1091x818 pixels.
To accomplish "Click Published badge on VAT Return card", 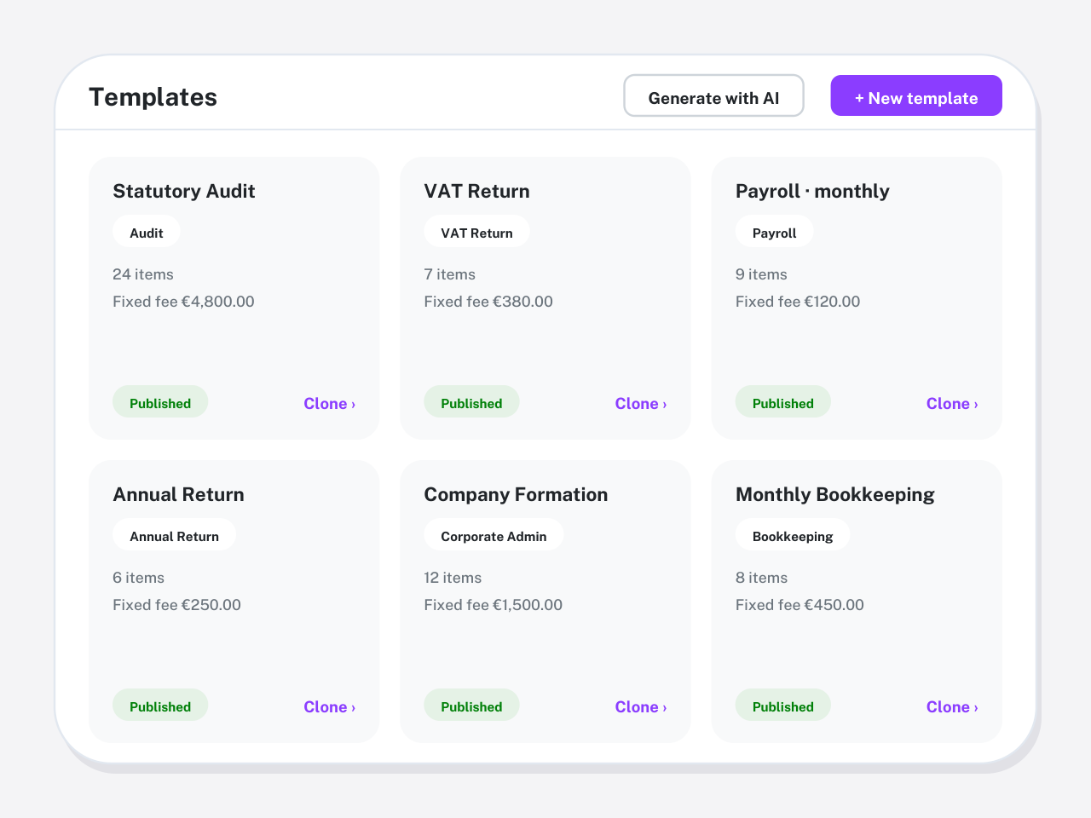I will pyautogui.click(x=471, y=402).
